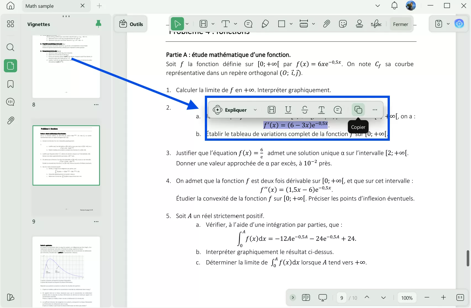Expand the measurement tool dropdown arrow
Image resolution: width=471 pixels, height=308 pixels.
coord(314,24)
